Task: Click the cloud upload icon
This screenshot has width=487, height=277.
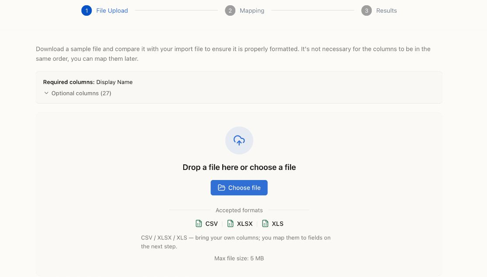Action: click(x=239, y=140)
